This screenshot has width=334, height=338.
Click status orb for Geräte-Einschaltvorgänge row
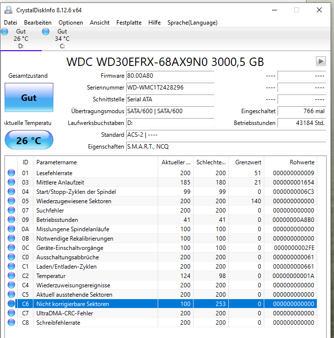pyautogui.click(x=11, y=247)
